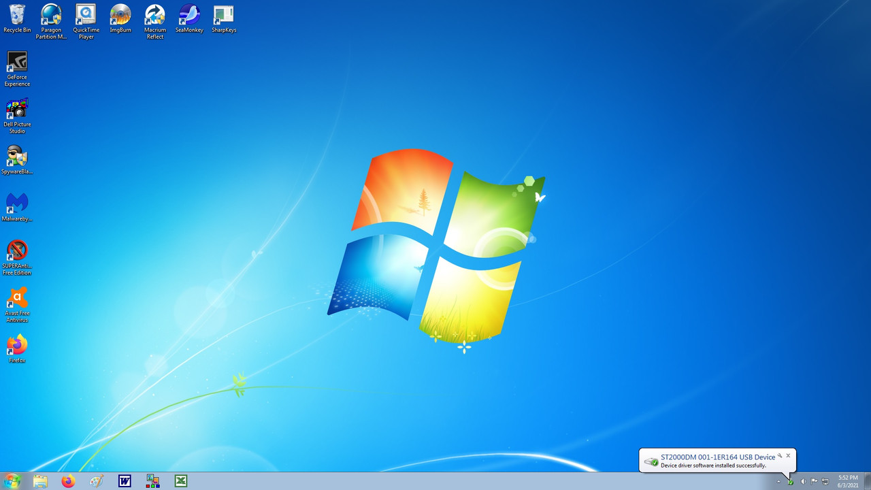Open Microsoft Word from the taskbar
Screen dimensions: 871x490
(x=125, y=481)
